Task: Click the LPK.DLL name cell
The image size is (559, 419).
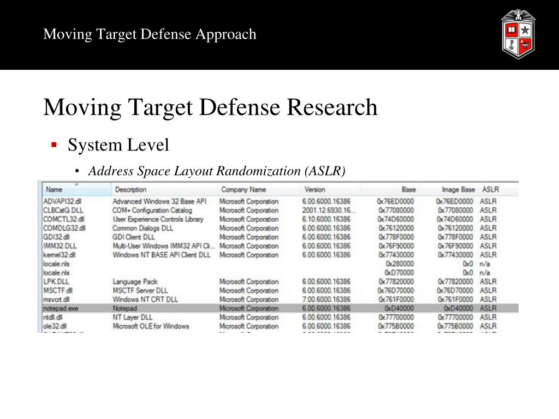Action: tap(56, 282)
